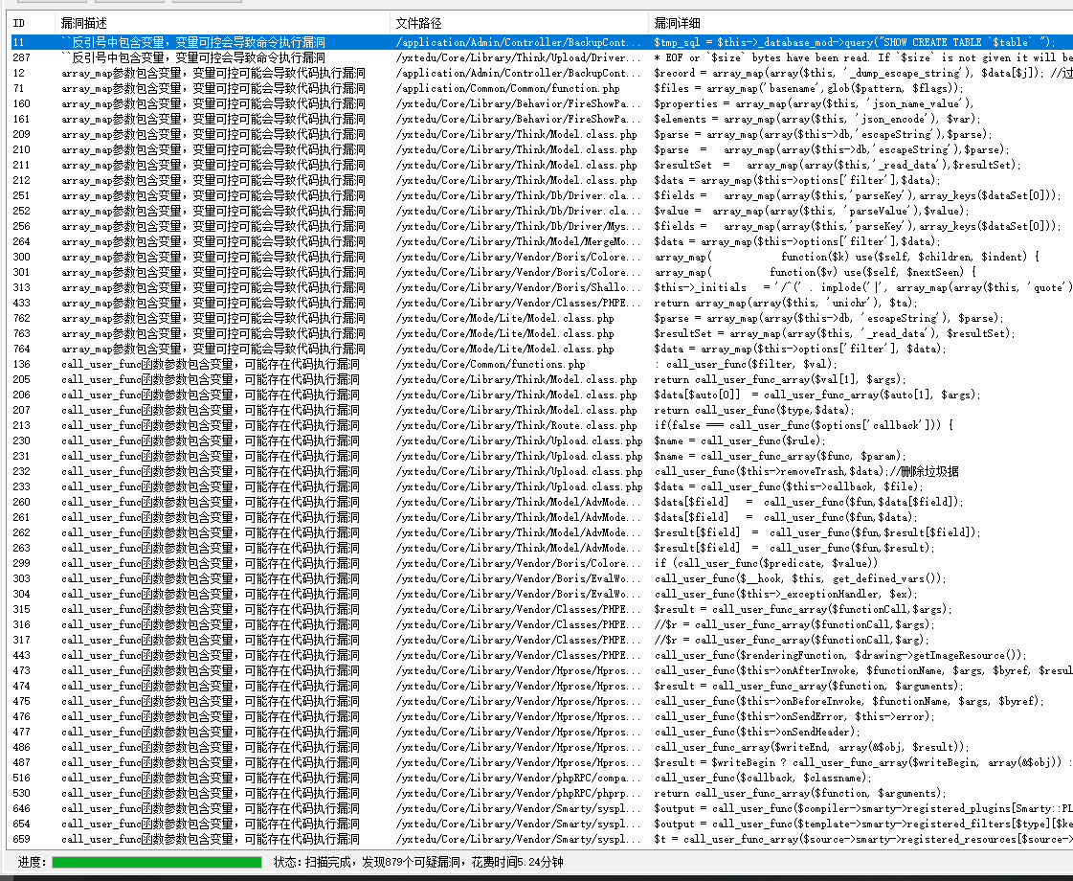Click detail containing onSendError

pyautogui.click(x=794, y=716)
